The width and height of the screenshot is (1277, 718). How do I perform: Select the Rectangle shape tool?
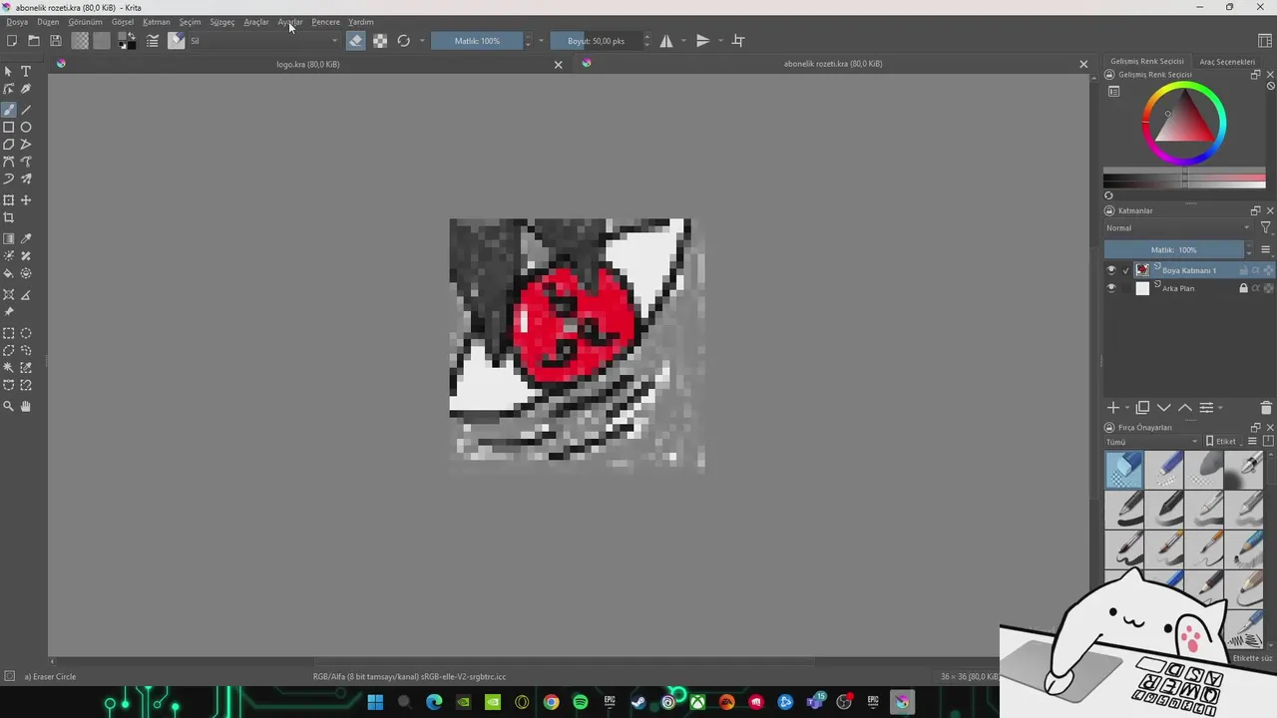pyautogui.click(x=9, y=127)
